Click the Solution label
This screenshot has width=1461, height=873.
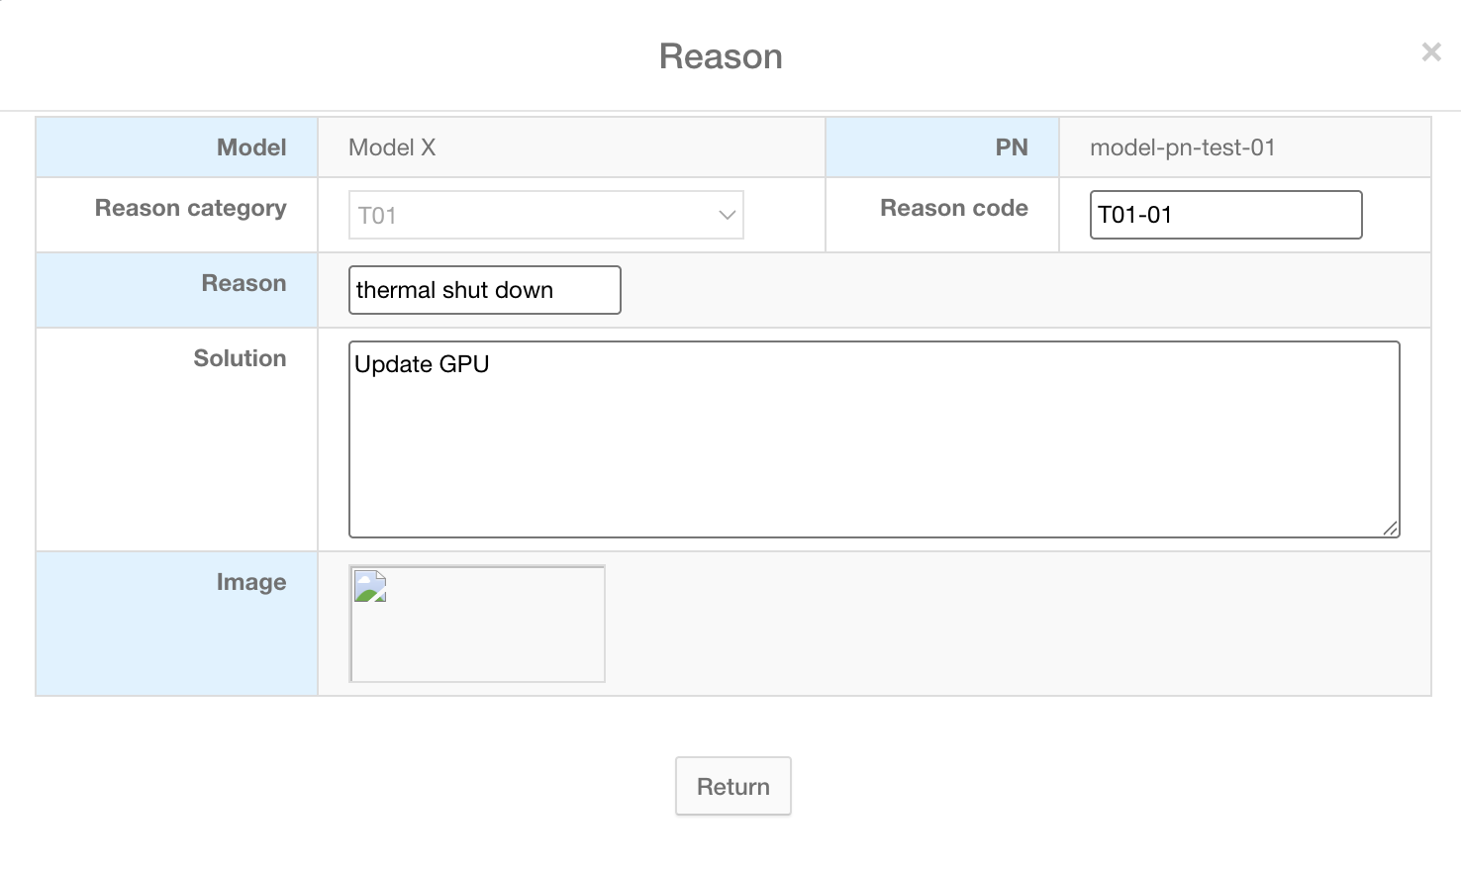pos(240,358)
